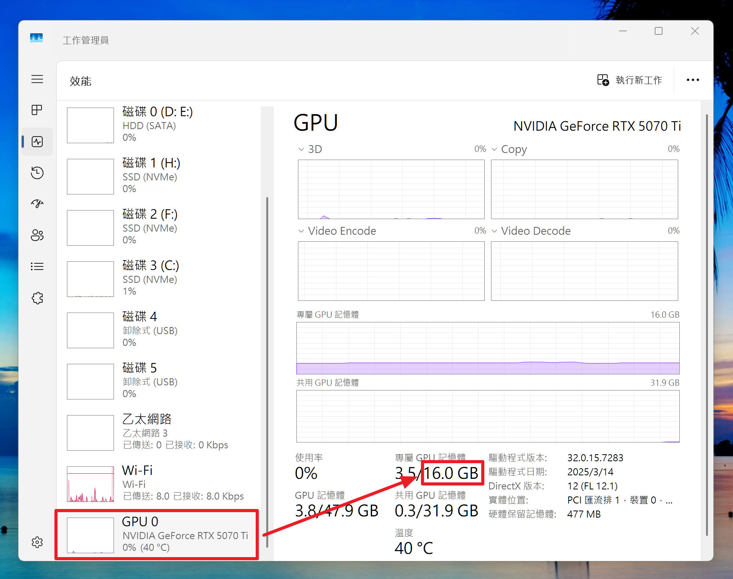Image resolution: width=733 pixels, height=579 pixels.
Task: Open the Details list icon
Action: 37,266
